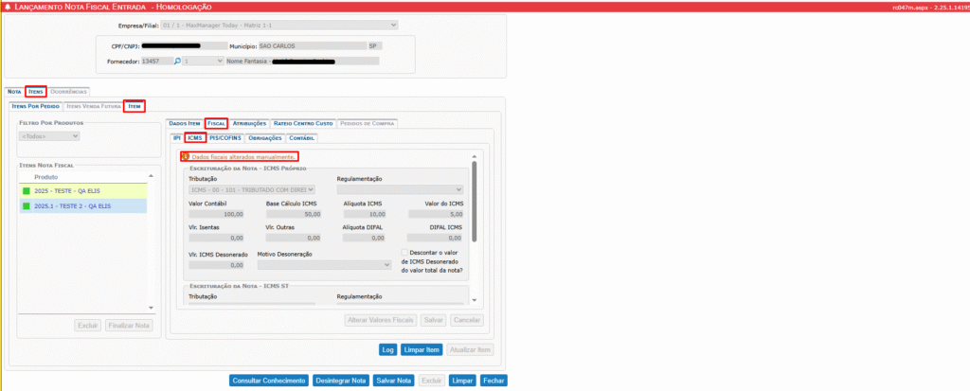Check 'Descontar o valor de ICMS Desonerado' box

[404, 253]
